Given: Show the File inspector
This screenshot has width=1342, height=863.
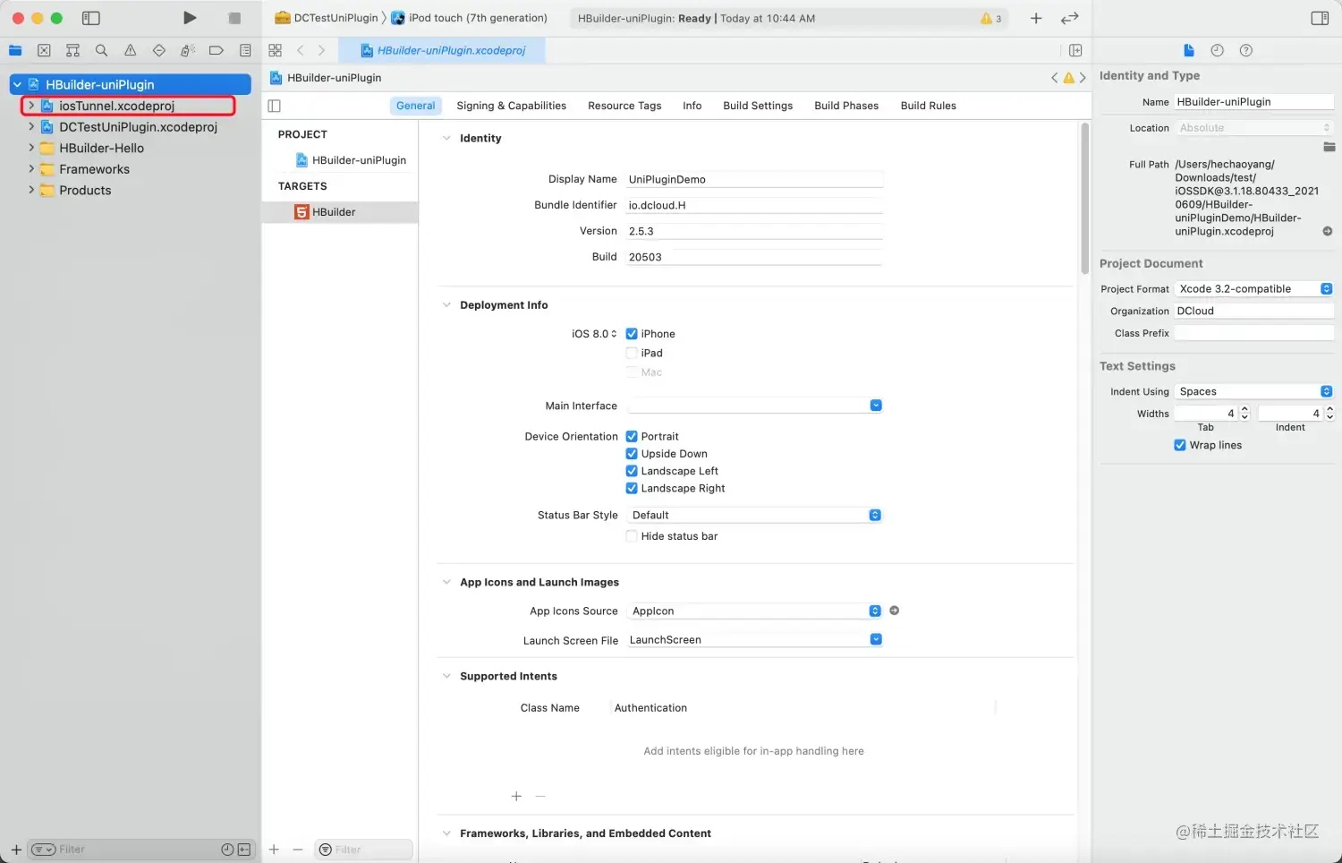Looking at the screenshot, I should pos(1188,50).
